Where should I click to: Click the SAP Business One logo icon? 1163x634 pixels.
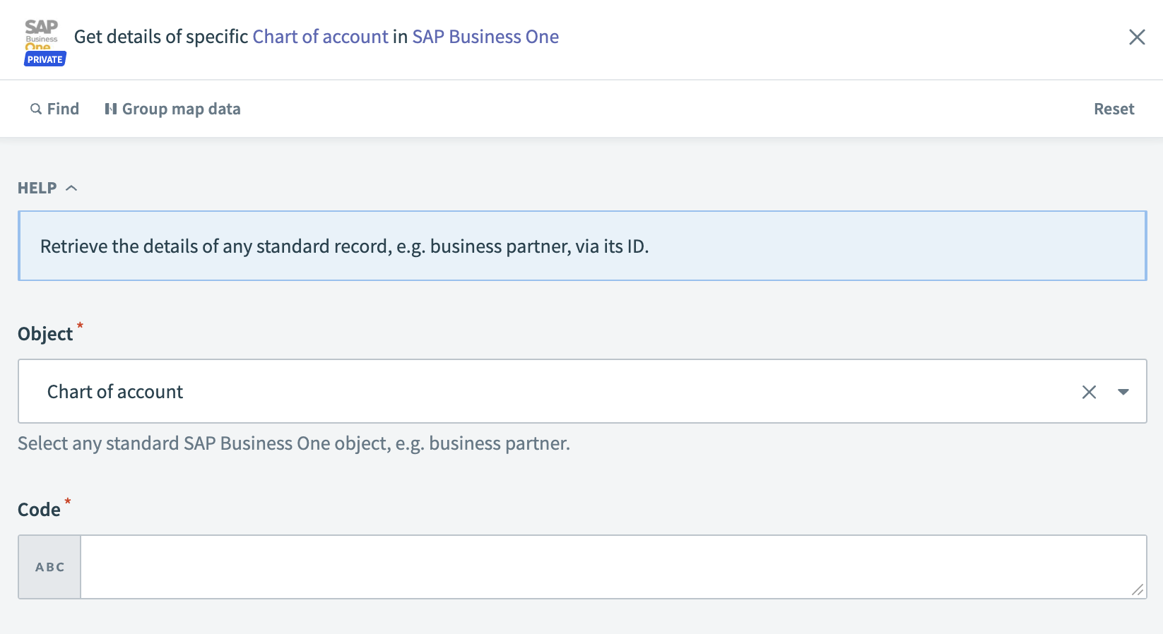[x=42, y=36]
